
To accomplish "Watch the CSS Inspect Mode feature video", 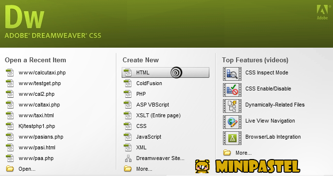I will [267, 72].
